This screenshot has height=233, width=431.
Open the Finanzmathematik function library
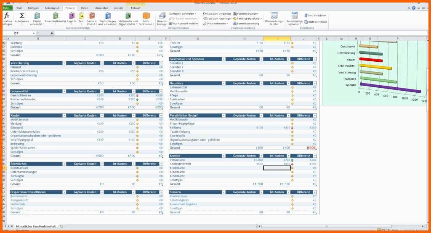tap(56, 18)
